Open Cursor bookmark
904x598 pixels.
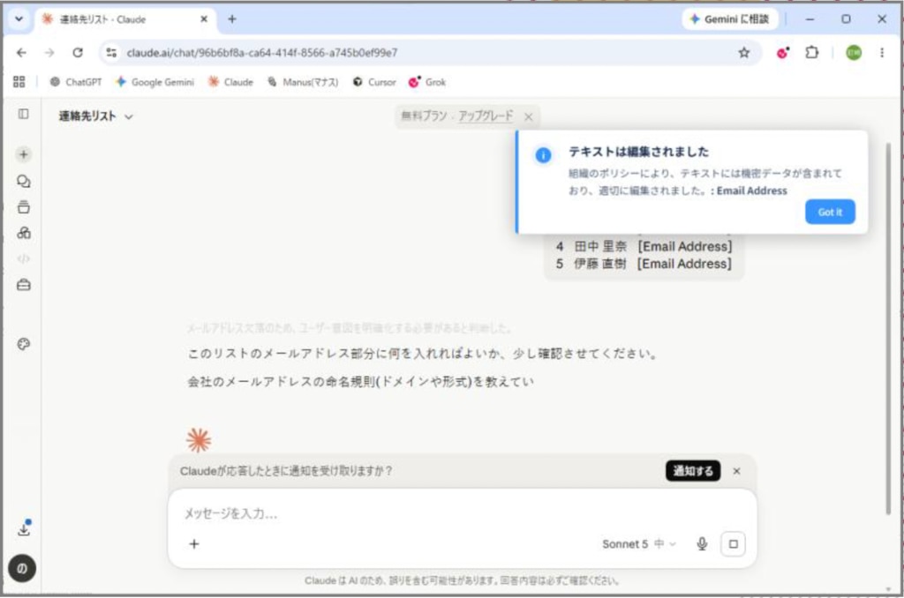click(x=374, y=82)
